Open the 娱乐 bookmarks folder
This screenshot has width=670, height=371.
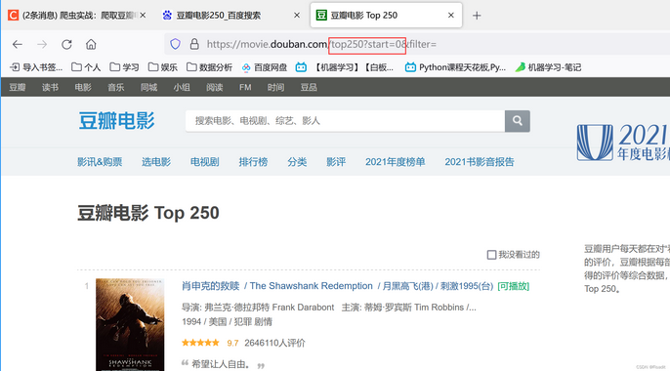(x=163, y=67)
